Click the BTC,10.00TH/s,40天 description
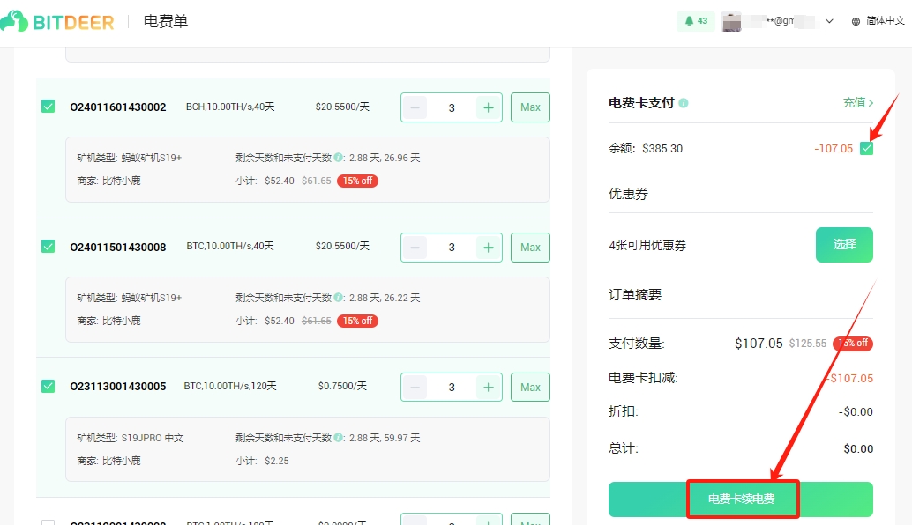 pyautogui.click(x=230, y=247)
